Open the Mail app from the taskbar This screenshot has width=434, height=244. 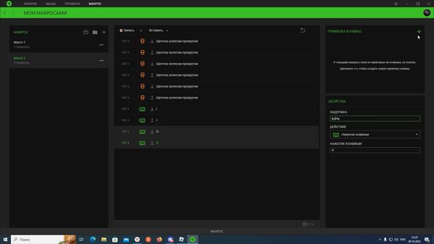pyautogui.click(x=126, y=239)
